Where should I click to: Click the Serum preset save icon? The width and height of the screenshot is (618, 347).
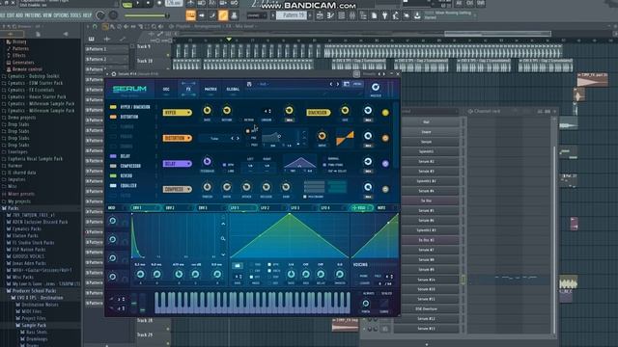tap(249, 84)
